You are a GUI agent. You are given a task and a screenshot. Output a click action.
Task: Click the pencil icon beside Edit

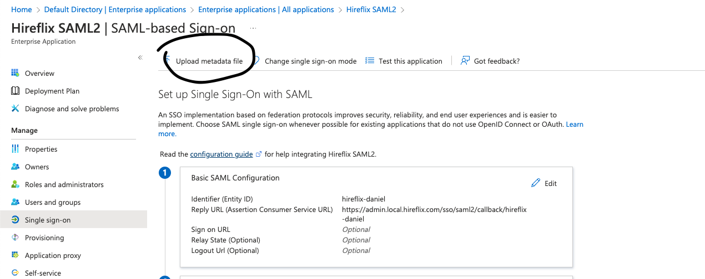click(x=536, y=183)
